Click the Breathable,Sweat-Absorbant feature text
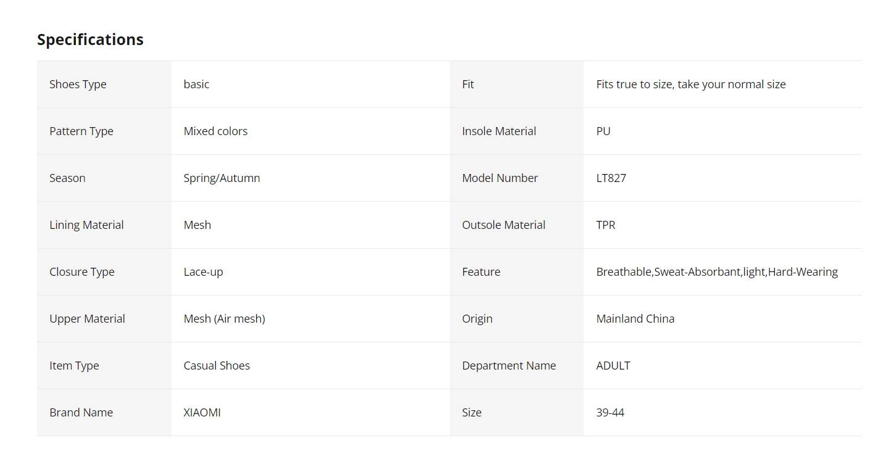The height and width of the screenshot is (451, 873). tap(717, 272)
